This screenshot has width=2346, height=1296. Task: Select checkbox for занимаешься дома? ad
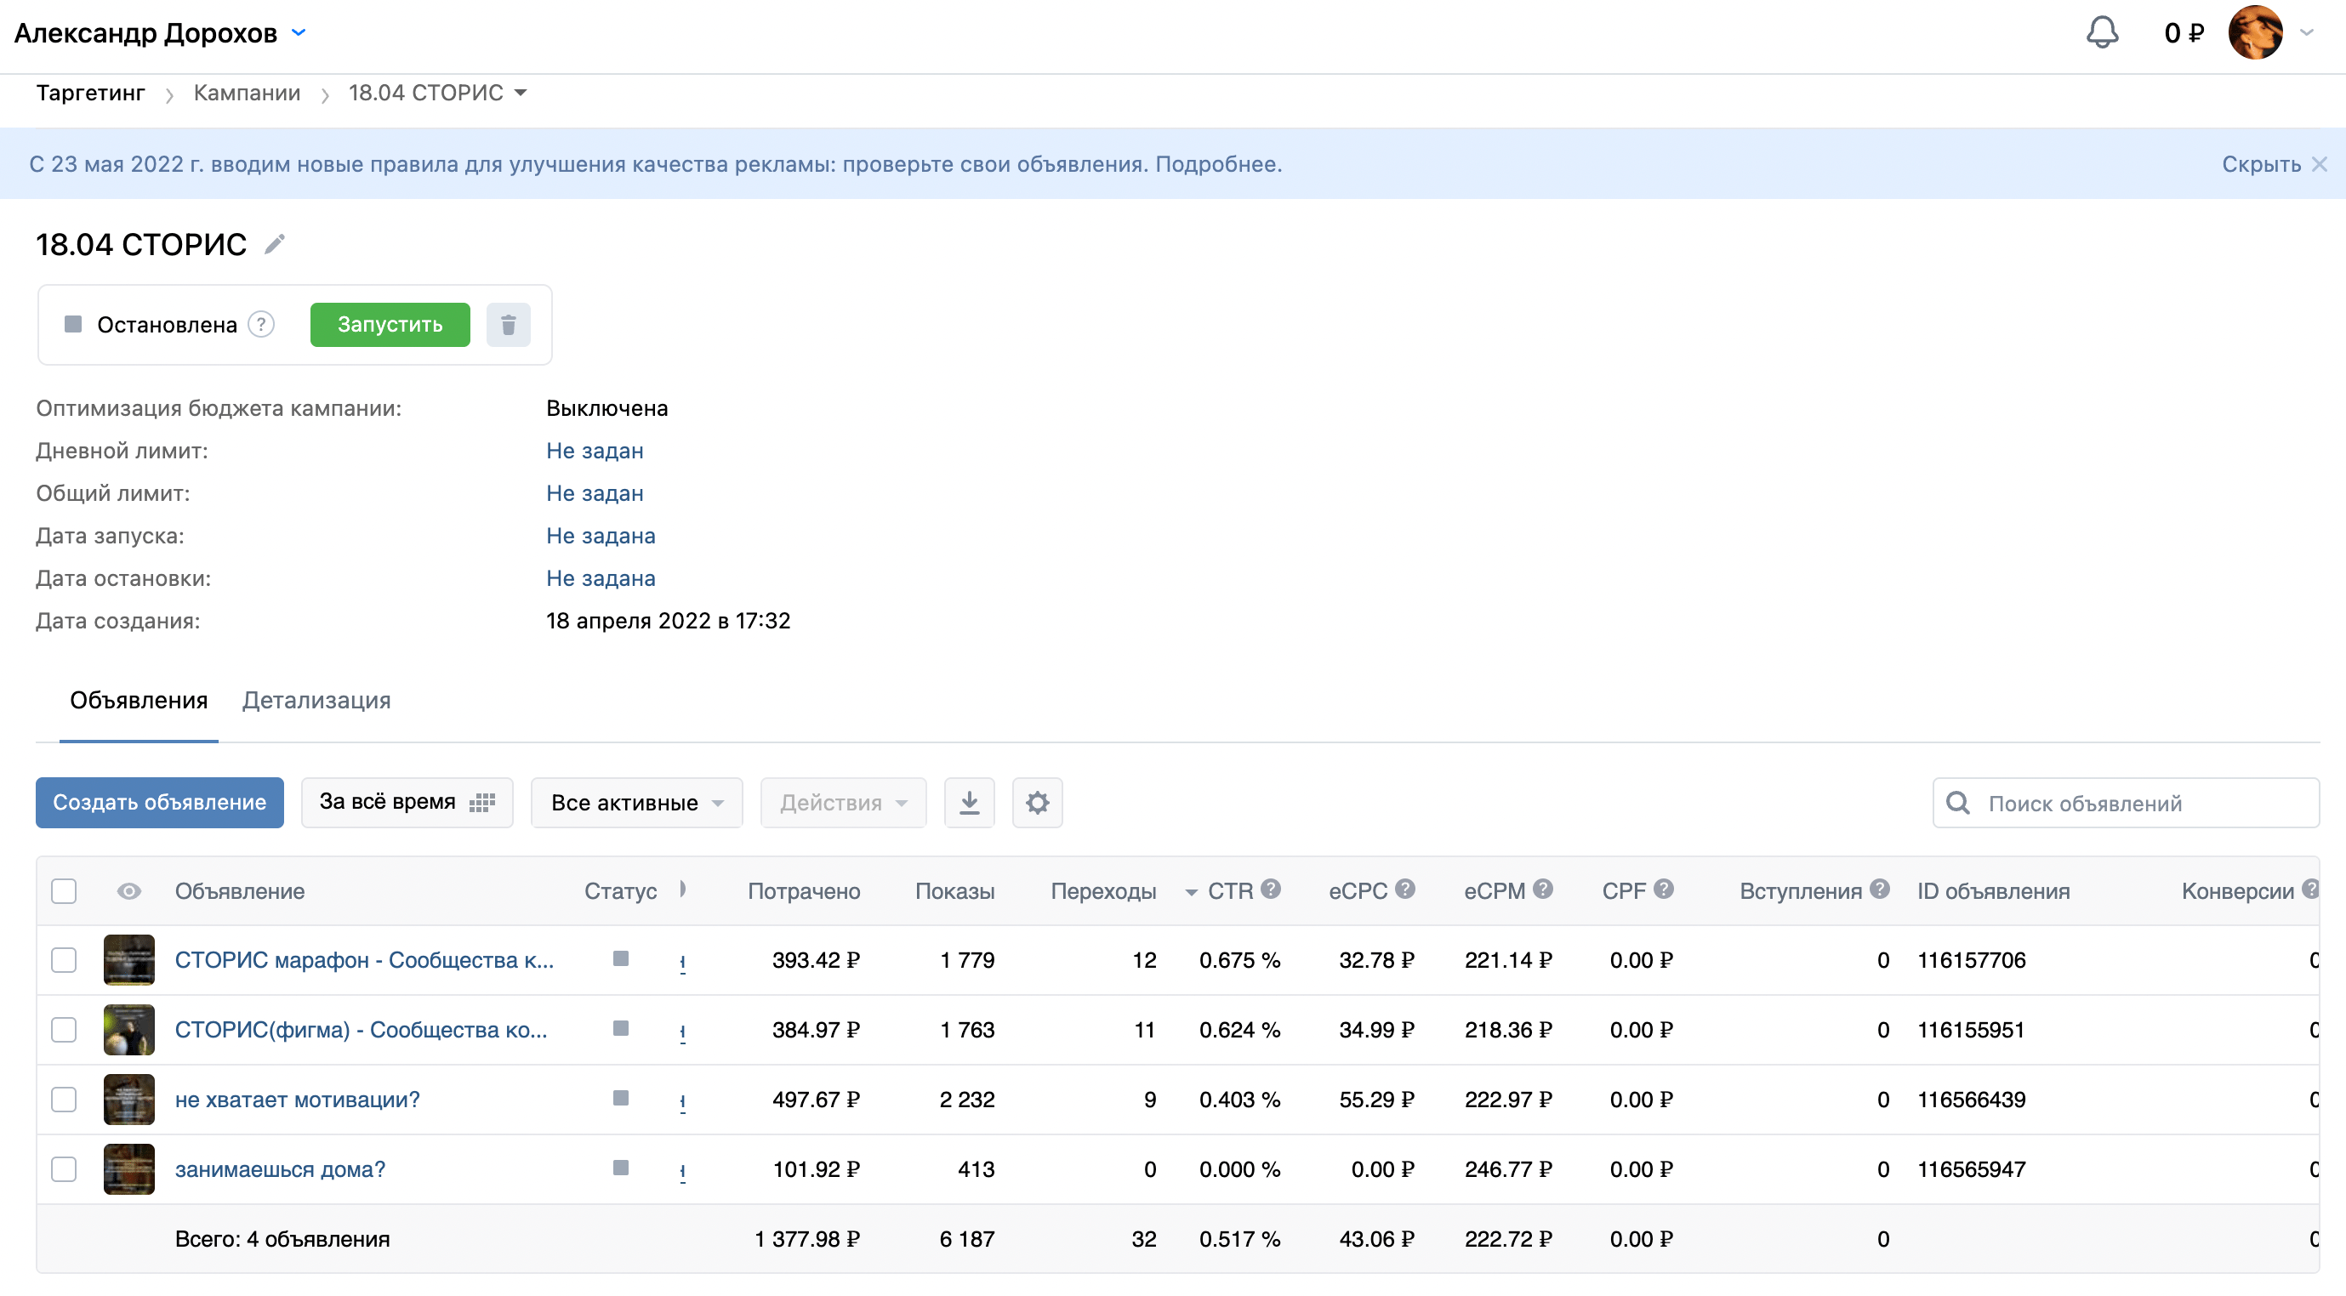click(x=64, y=1169)
